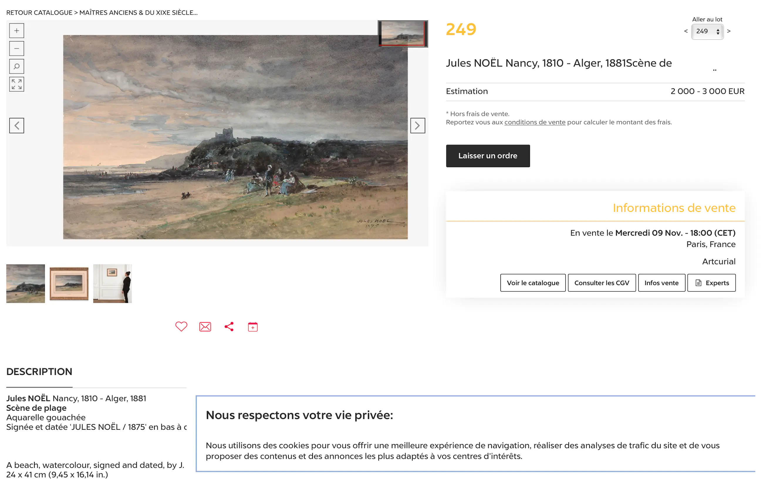Open fullscreen view of the painting
Viewport: 763px width, 484px height.
click(x=16, y=84)
